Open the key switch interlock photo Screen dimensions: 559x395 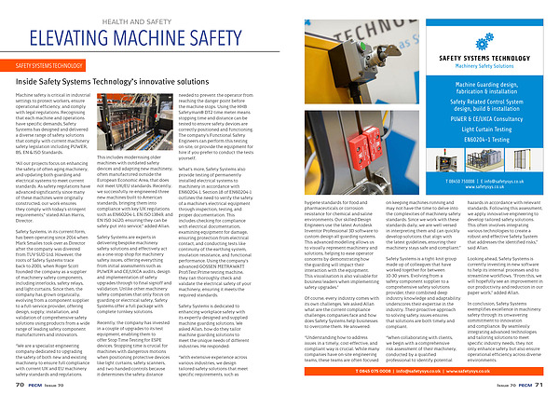point(361,61)
